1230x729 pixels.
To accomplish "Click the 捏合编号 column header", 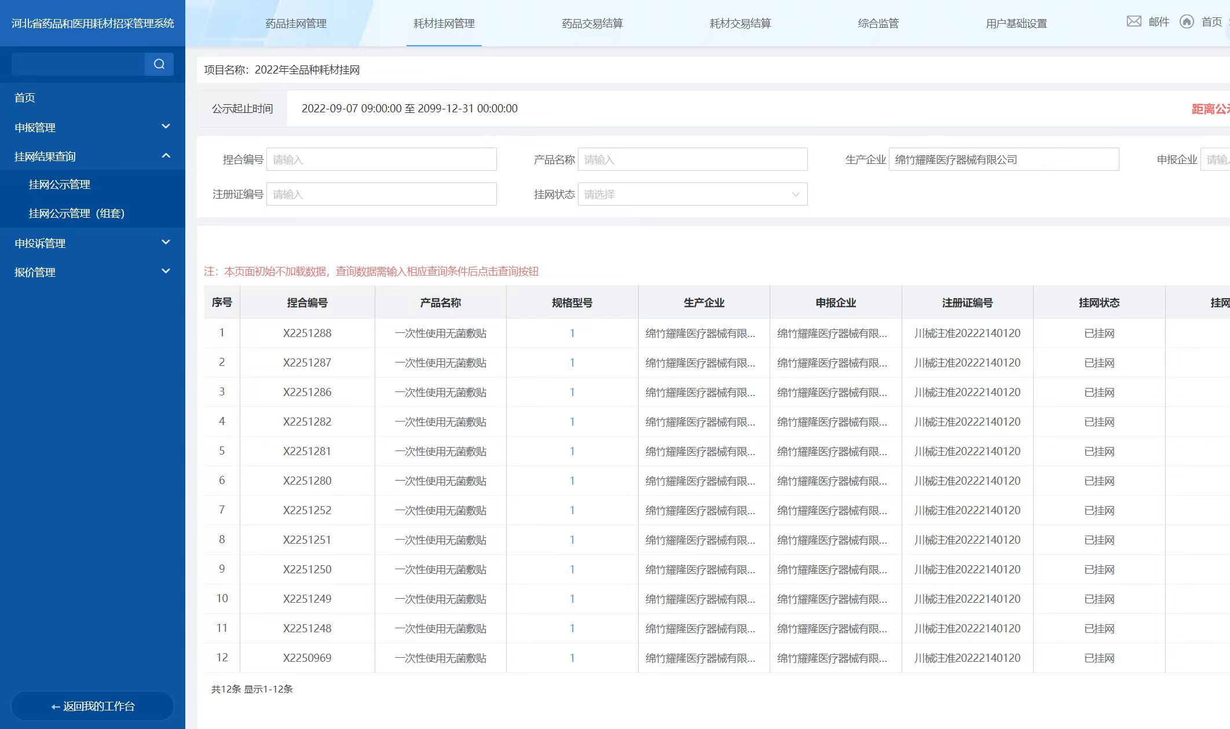I will tap(307, 302).
